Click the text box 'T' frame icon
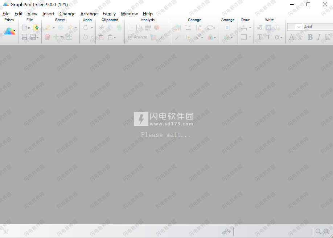This screenshot has height=238, width=333. 268,37
